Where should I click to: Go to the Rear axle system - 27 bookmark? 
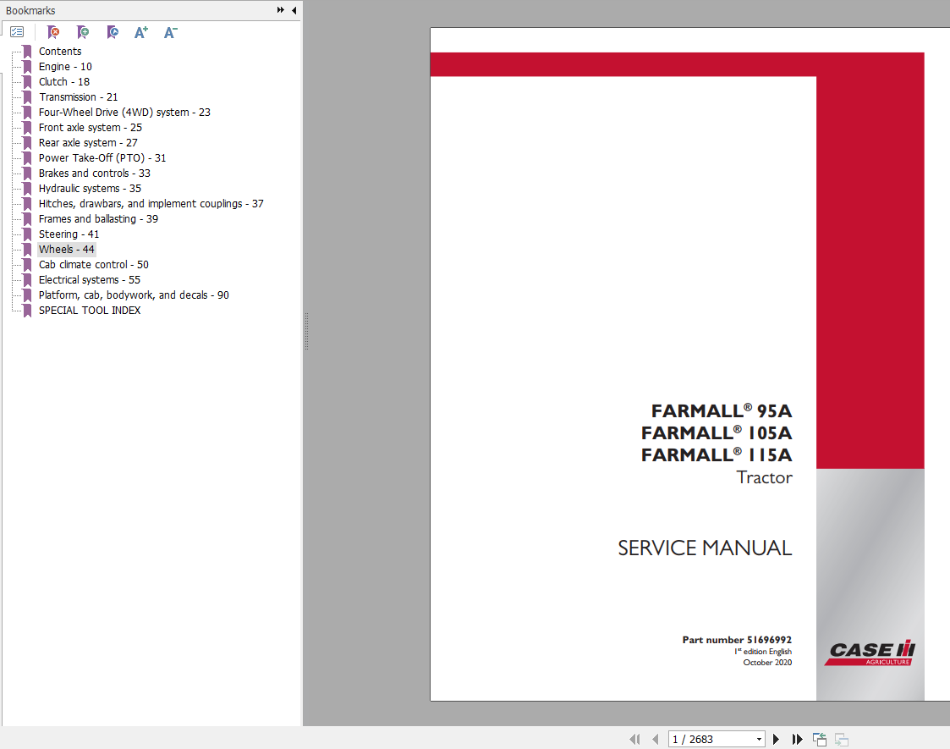tap(89, 142)
